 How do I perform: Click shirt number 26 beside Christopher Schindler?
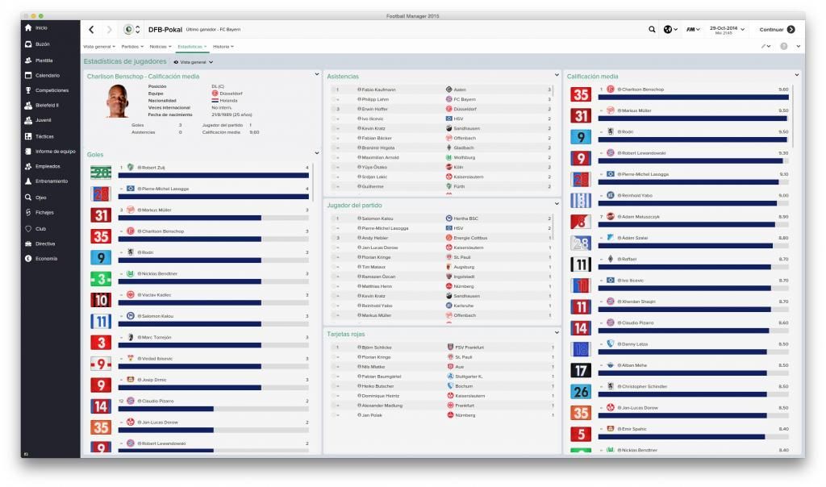click(x=581, y=391)
